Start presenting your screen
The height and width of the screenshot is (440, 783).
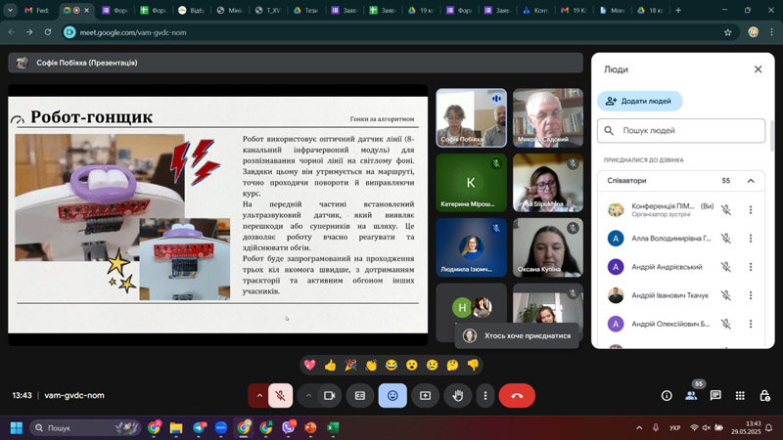tap(425, 396)
